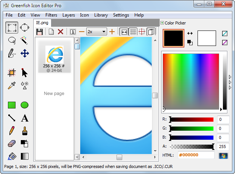Image resolution: width=235 pixels, height=174 pixels.
Task: Open the Library menu
Action: [101, 15]
